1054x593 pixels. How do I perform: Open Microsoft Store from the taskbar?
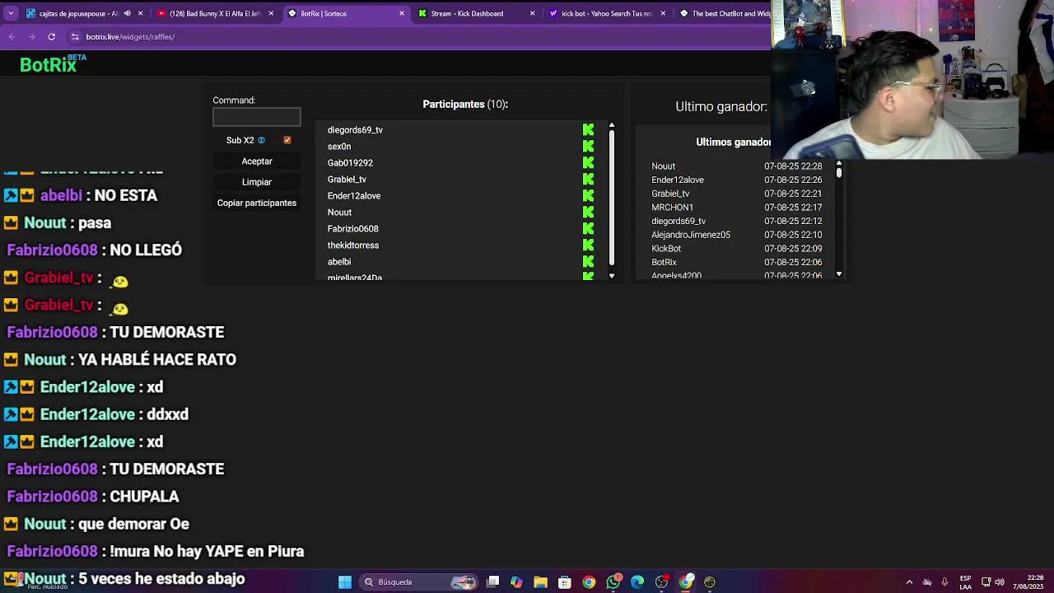565,582
